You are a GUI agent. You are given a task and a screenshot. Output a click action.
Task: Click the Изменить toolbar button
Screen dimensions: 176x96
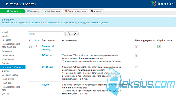(33, 11)
